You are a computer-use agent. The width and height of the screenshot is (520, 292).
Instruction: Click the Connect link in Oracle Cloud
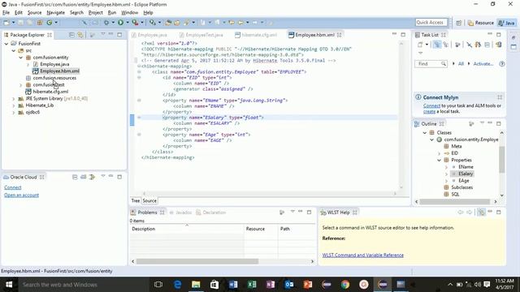click(13, 187)
